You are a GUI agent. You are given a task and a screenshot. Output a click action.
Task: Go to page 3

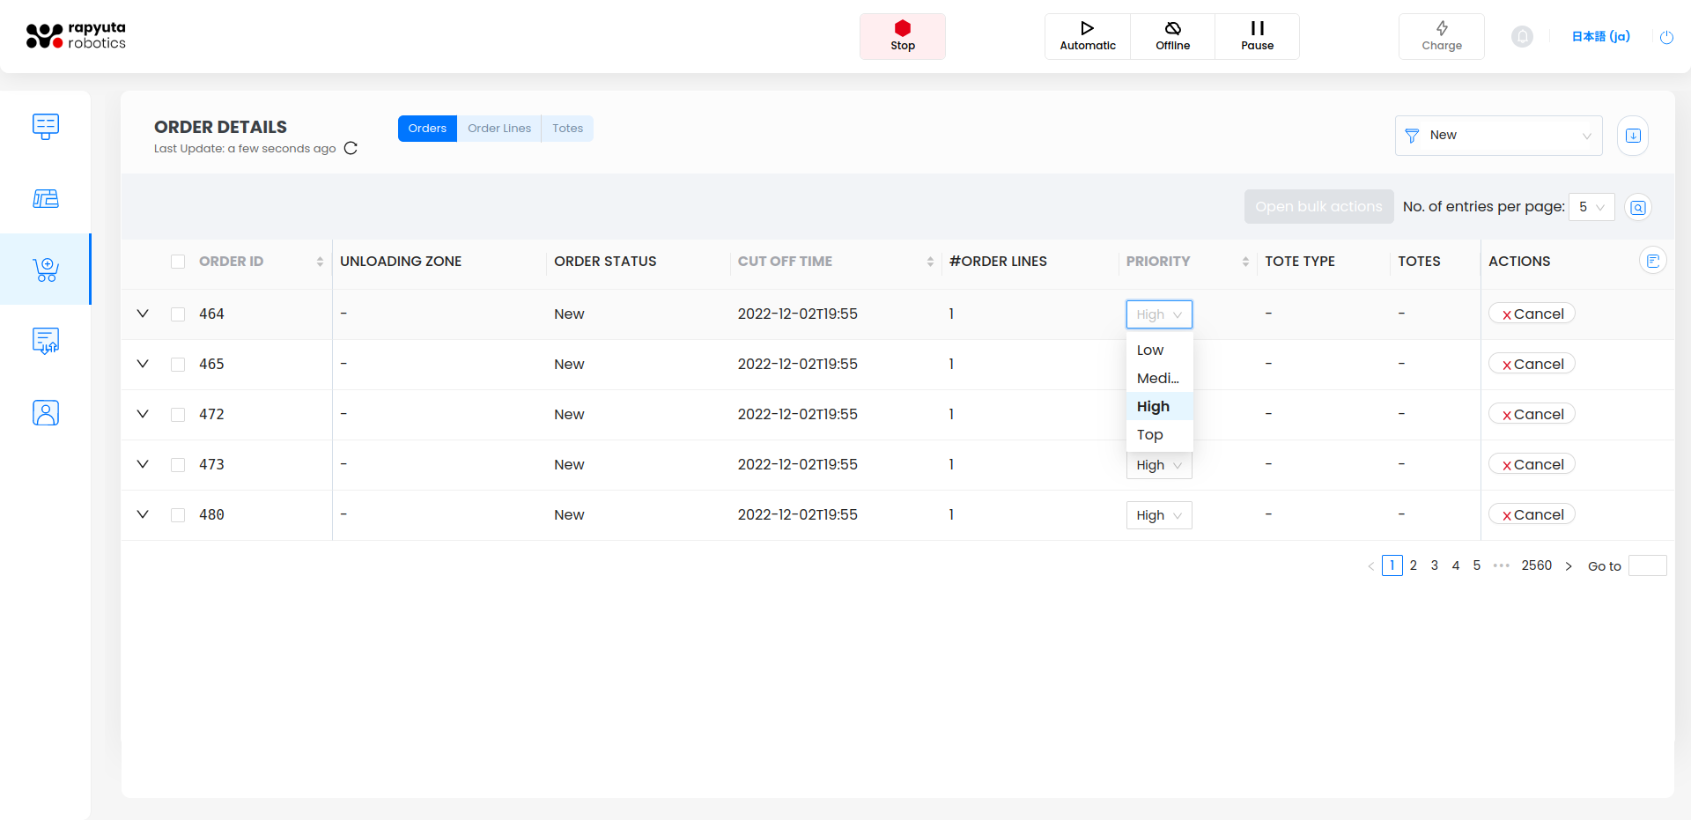[x=1435, y=565]
